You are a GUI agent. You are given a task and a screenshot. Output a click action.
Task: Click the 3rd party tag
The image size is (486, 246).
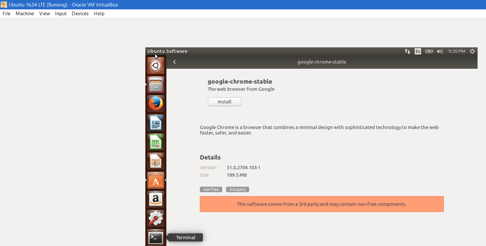[237, 189]
